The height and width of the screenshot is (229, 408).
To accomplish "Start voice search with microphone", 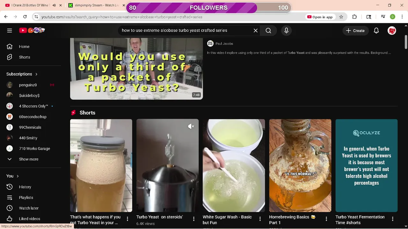I will (286, 31).
